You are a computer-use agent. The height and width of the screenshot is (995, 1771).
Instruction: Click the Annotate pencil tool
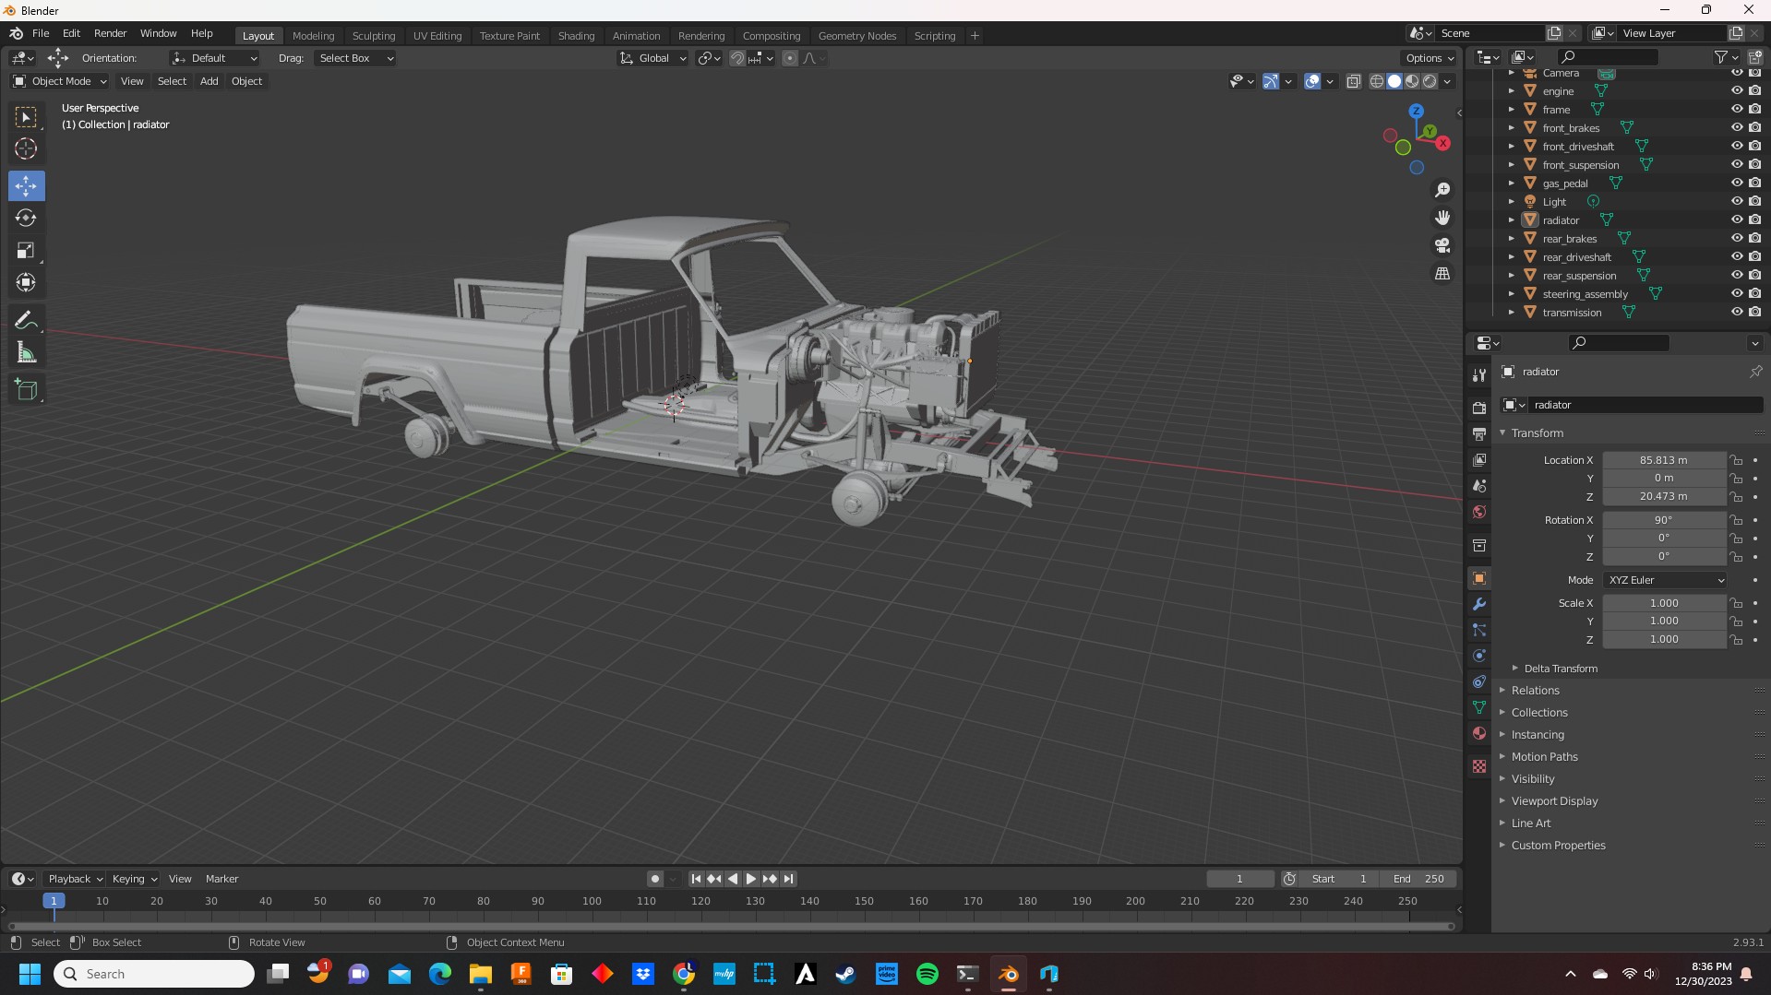[x=26, y=321]
